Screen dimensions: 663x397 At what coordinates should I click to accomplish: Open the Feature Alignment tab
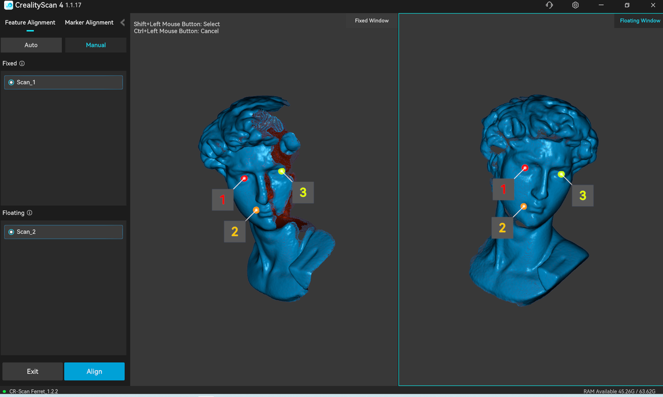coord(30,22)
